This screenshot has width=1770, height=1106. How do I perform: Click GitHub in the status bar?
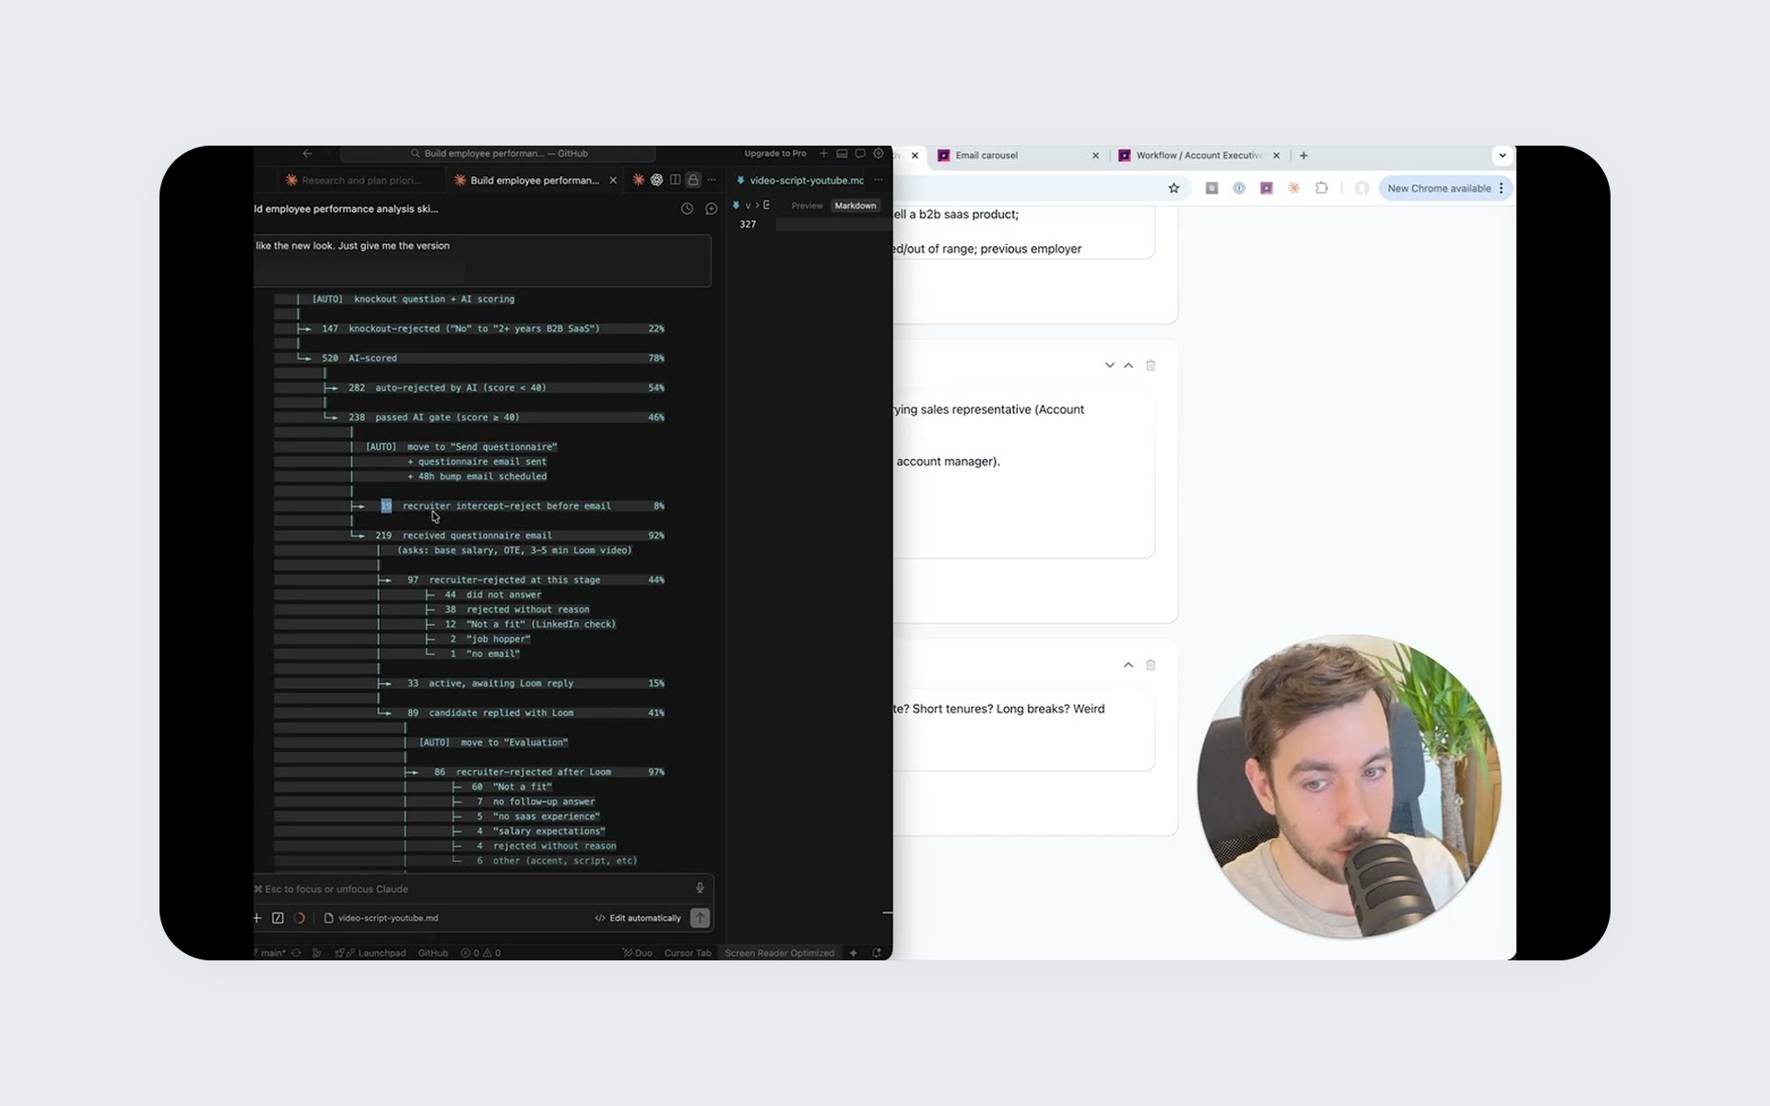432,953
